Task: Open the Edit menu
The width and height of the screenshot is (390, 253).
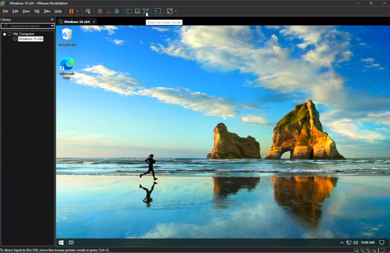Action: coord(15,11)
